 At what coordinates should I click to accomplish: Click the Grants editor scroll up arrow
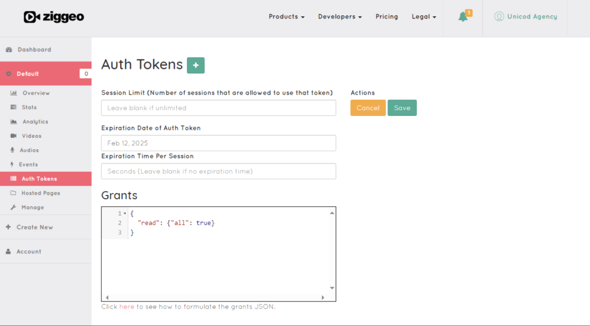click(332, 213)
